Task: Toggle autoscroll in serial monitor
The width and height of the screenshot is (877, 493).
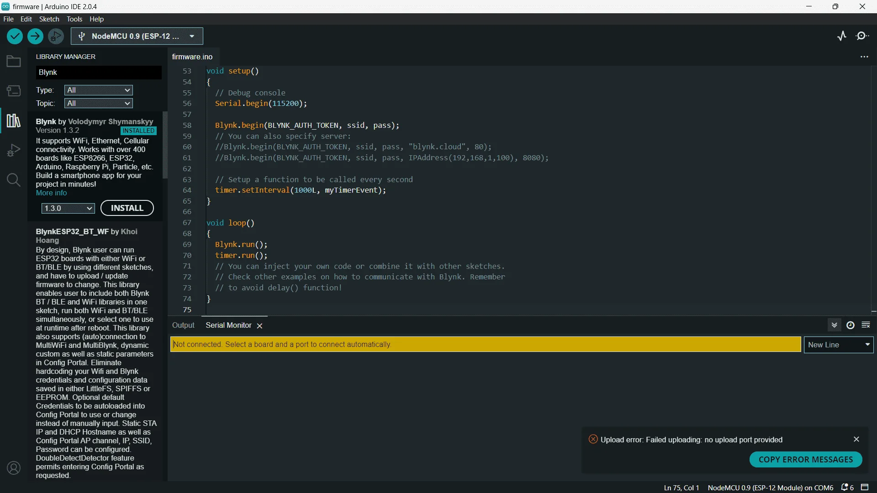Action: coord(834,325)
